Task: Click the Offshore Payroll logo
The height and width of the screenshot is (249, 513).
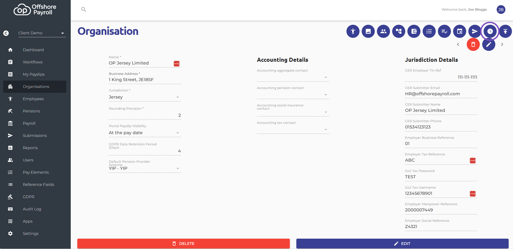Action: pyautogui.click(x=35, y=10)
